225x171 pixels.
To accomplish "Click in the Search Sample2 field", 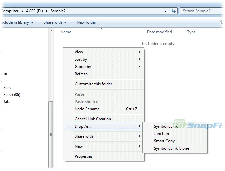I will [202, 11].
